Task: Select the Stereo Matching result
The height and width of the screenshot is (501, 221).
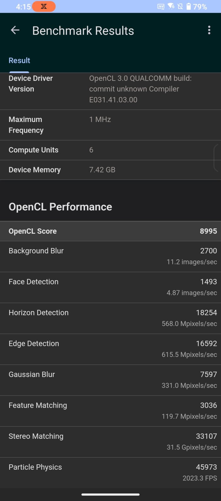Action: point(110,442)
